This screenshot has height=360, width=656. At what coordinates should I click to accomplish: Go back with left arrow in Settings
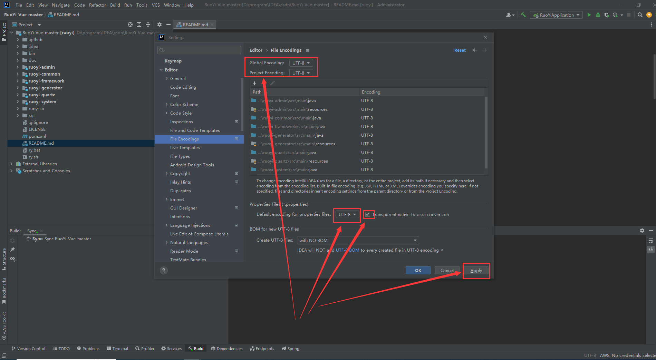coord(475,50)
